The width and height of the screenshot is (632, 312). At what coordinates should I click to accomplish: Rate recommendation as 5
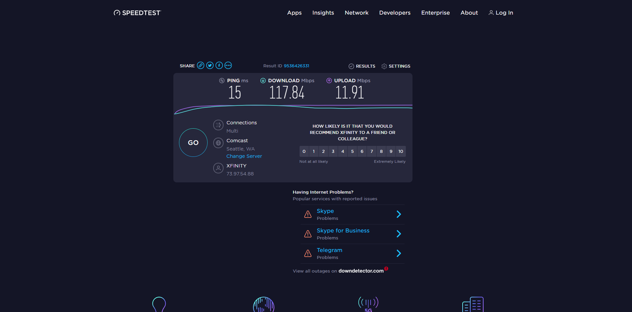352,151
